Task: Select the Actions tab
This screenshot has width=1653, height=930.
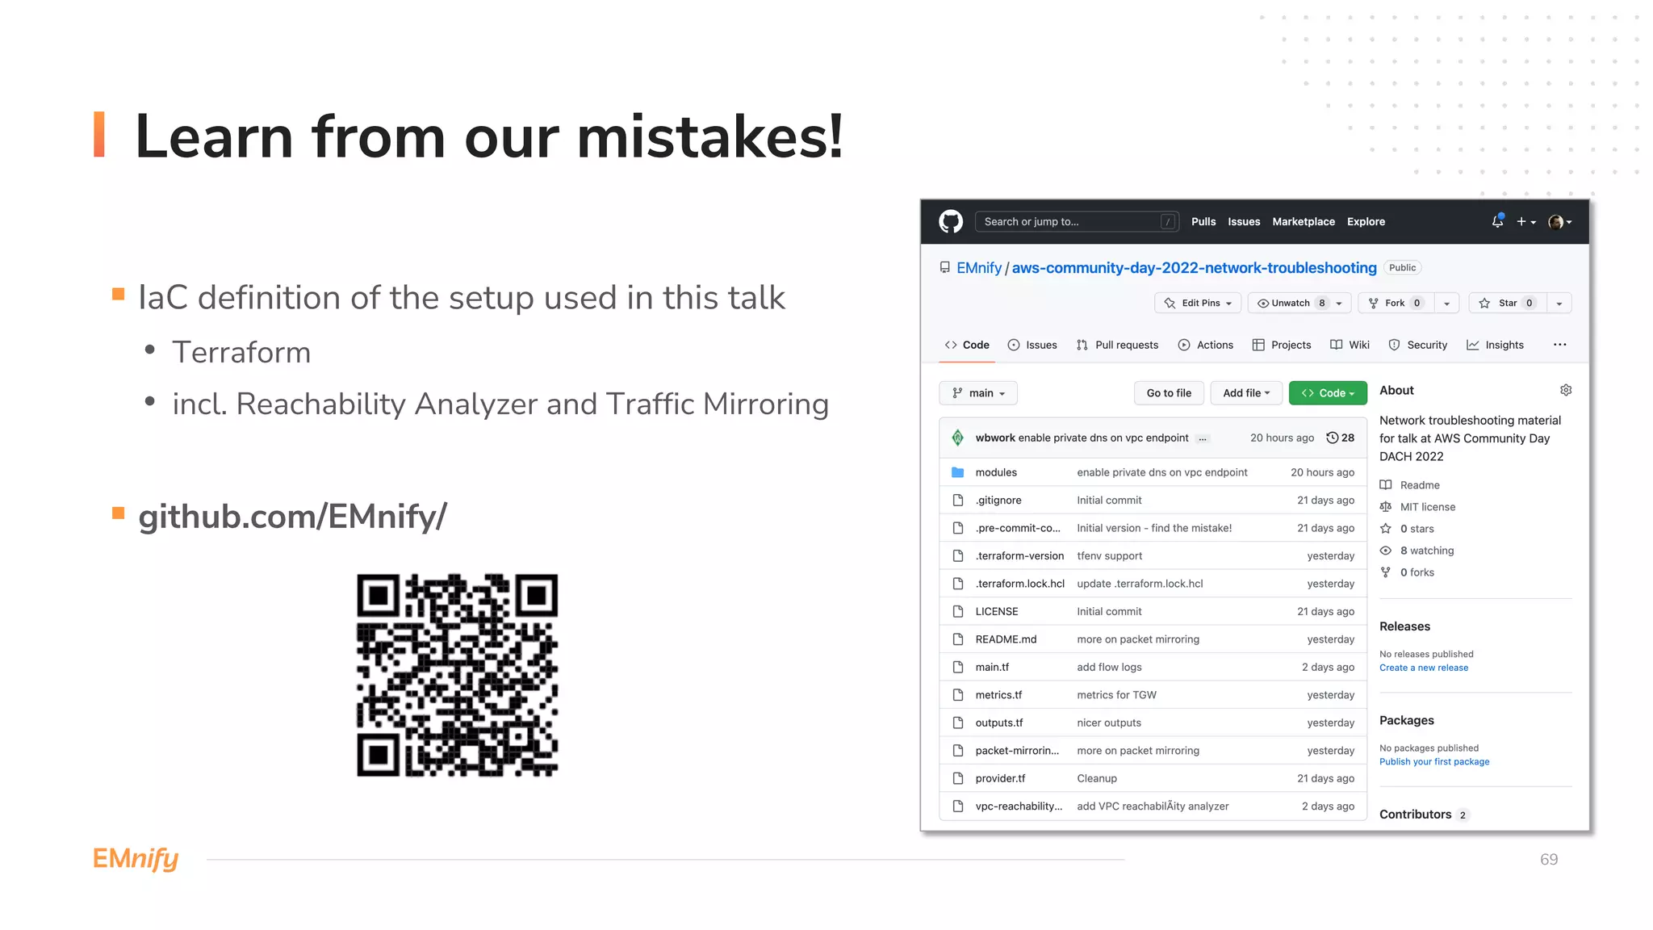Action: [x=1206, y=345]
